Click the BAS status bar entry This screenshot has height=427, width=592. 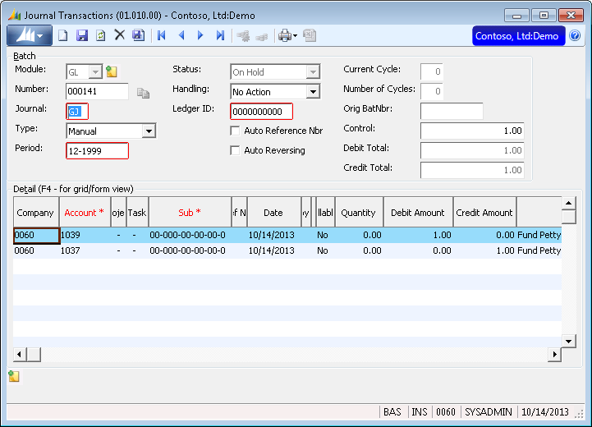coord(392,412)
